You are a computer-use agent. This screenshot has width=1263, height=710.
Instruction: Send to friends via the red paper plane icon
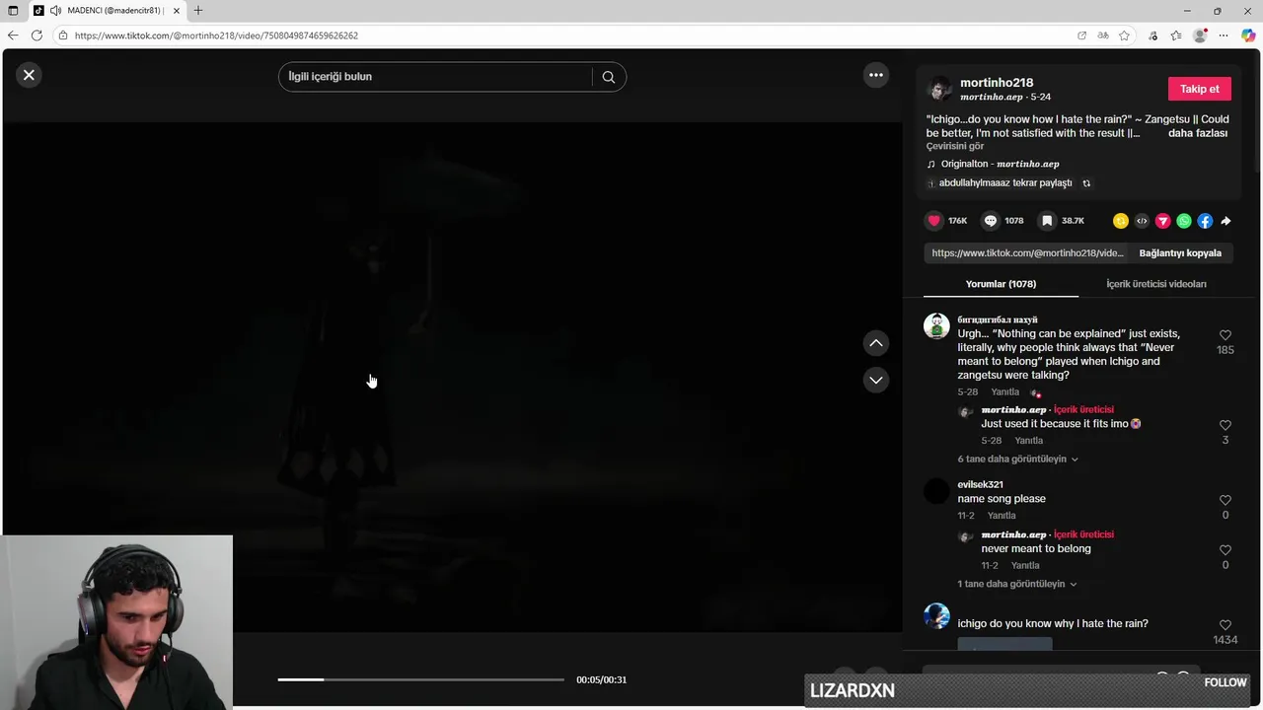(x=1163, y=221)
